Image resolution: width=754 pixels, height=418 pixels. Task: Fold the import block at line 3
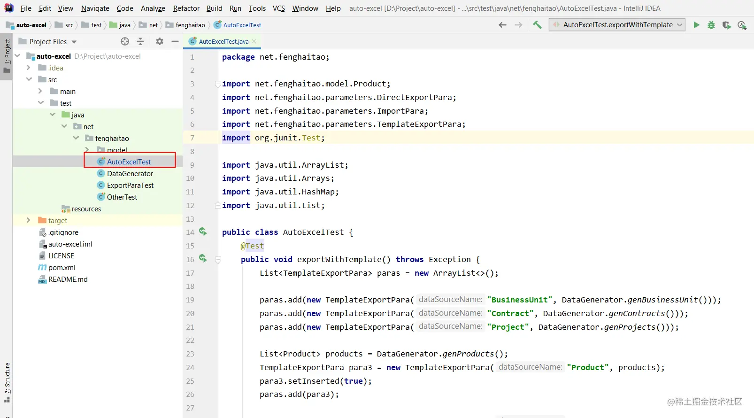[x=218, y=84]
